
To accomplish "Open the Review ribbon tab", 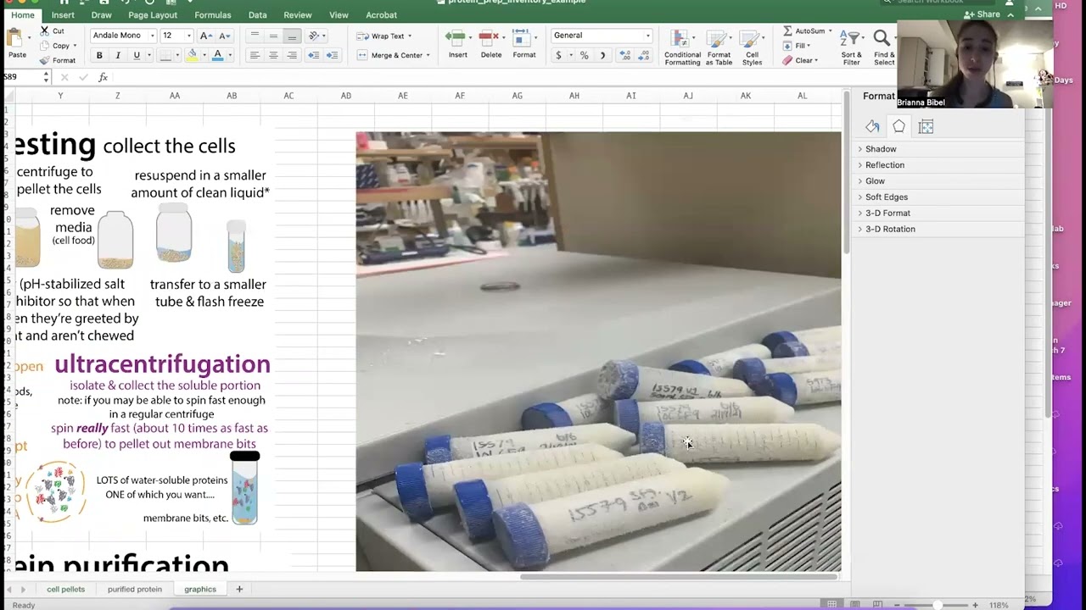I will point(297,15).
